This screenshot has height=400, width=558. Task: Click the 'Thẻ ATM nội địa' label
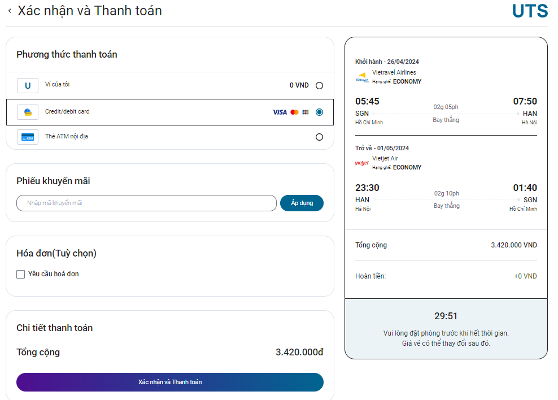(66, 136)
